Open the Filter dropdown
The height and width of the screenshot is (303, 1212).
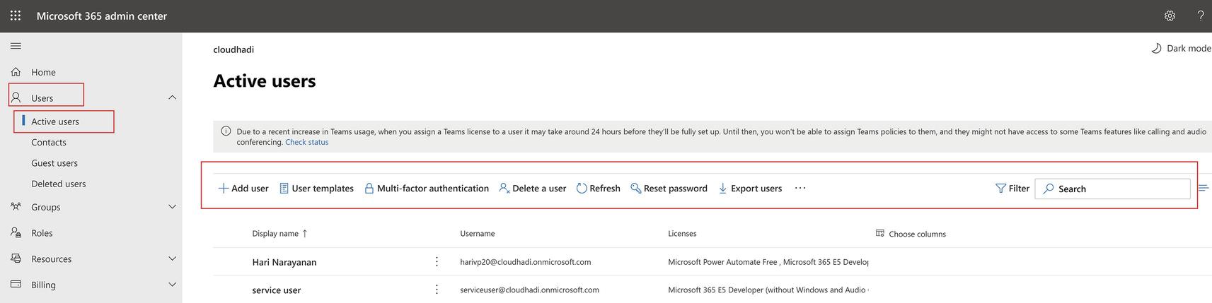pos(1012,189)
